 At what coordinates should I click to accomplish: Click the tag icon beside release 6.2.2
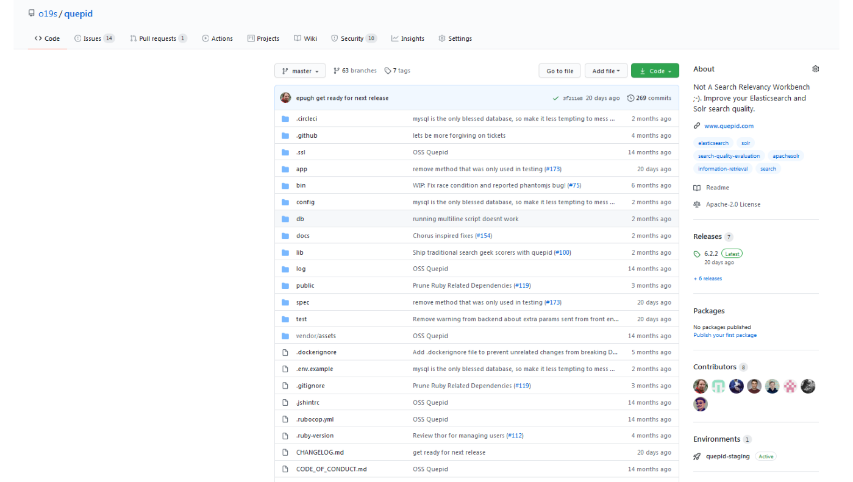(x=697, y=253)
